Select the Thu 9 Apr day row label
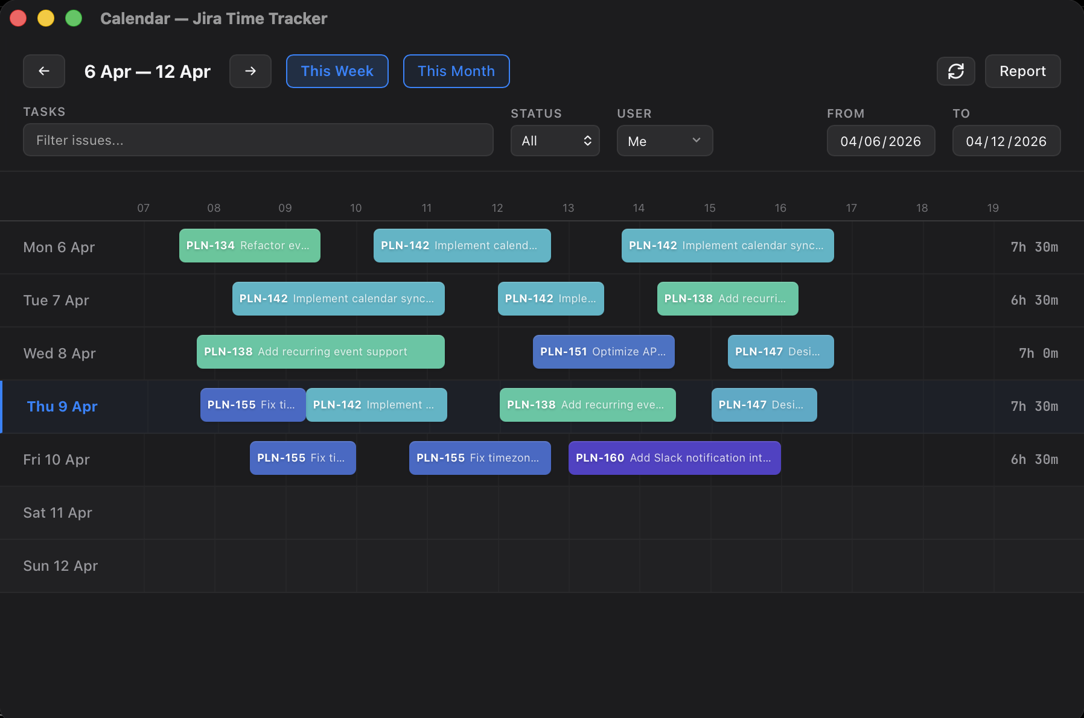This screenshot has width=1084, height=718. point(62,407)
